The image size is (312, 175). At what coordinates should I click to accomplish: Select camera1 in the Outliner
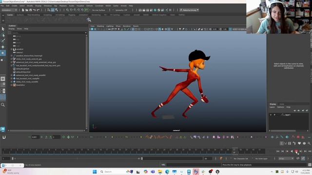19,52
